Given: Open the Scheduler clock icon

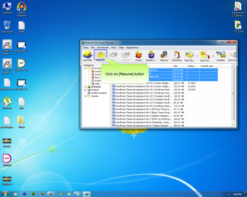Looking at the screenshot, I should point(177,55).
